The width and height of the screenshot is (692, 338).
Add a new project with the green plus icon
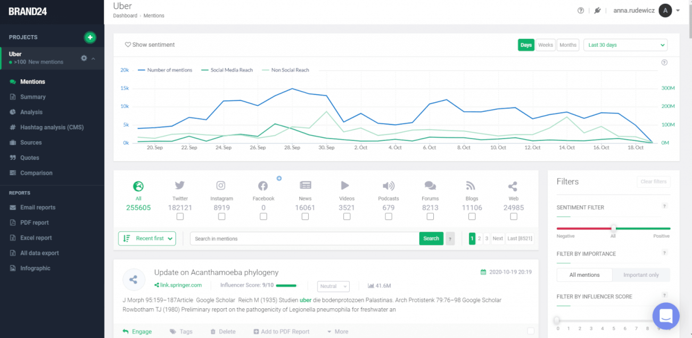click(x=90, y=37)
